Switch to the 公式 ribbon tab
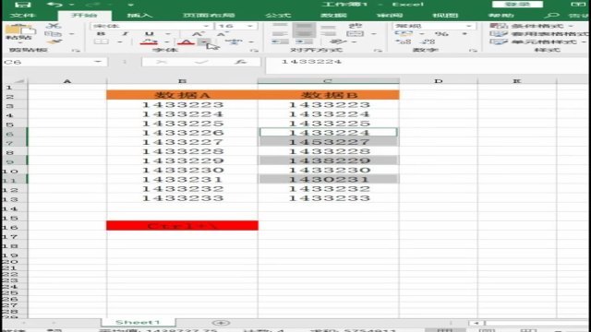The width and height of the screenshot is (591, 332). [x=278, y=16]
